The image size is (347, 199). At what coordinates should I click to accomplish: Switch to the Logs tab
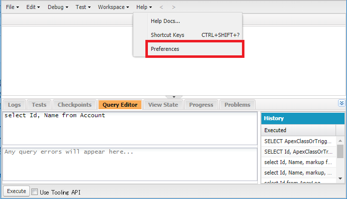coord(14,105)
